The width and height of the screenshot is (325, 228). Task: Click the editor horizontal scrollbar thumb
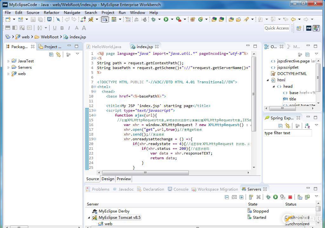(145, 173)
